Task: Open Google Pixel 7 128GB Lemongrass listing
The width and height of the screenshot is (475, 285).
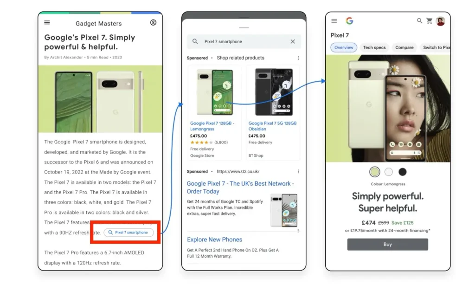Action: pyautogui.click(x=212, y=126)
